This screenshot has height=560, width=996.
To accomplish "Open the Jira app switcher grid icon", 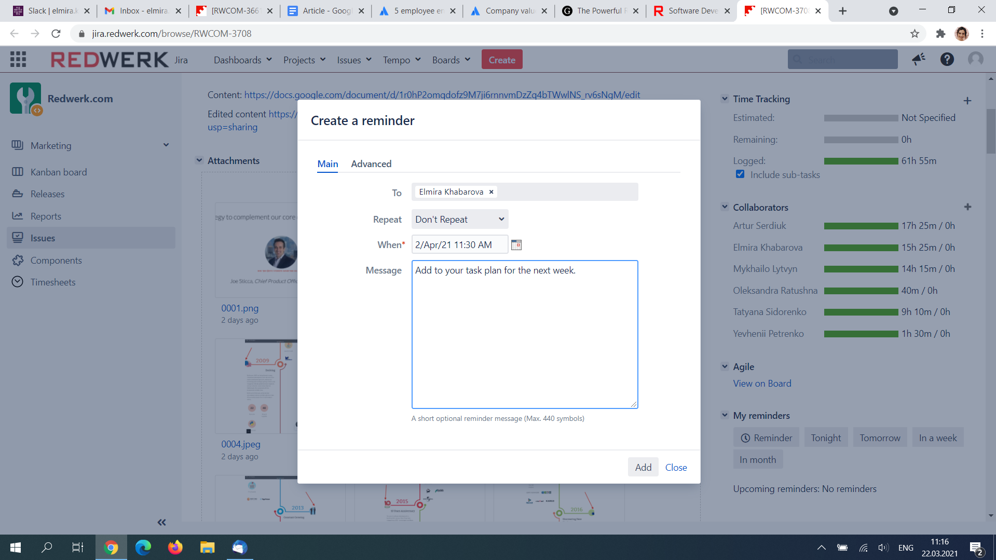I will coord(18,60).
